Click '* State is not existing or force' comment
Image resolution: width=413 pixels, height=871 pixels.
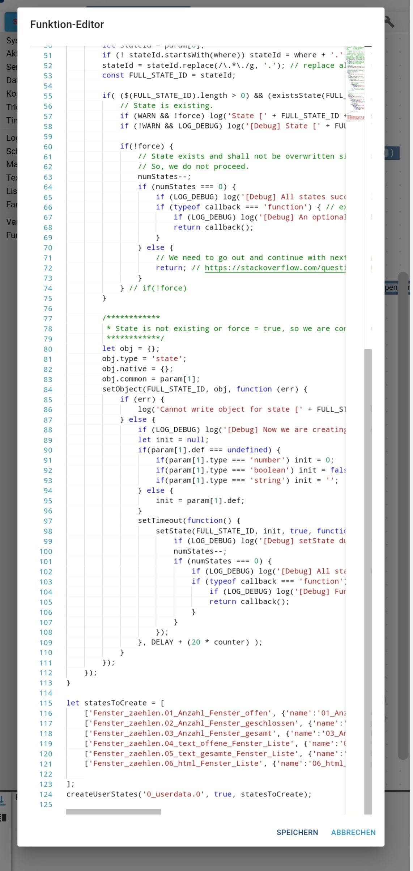226,328
